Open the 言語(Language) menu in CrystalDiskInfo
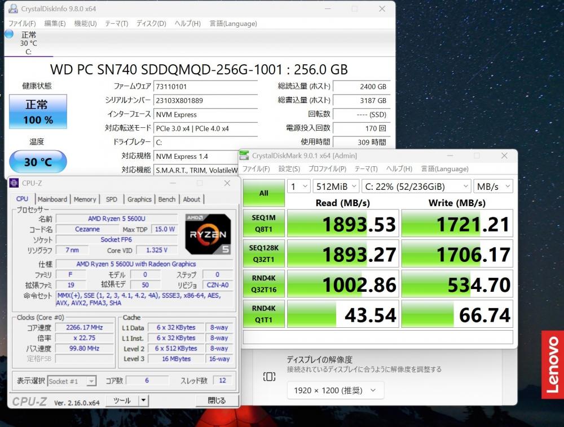Screen dimensions: 564x427 (233, 23)
